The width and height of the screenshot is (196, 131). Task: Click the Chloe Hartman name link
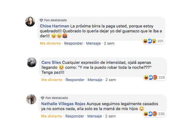point(55,26)
